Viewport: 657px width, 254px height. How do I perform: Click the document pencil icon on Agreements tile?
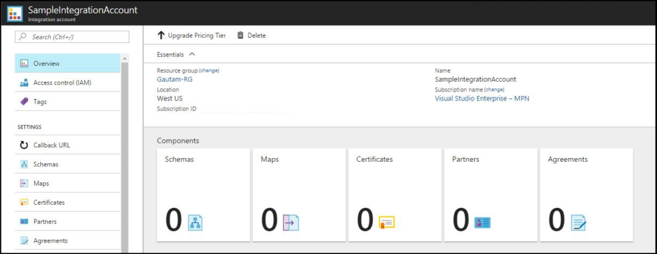[x=578, y=223]
